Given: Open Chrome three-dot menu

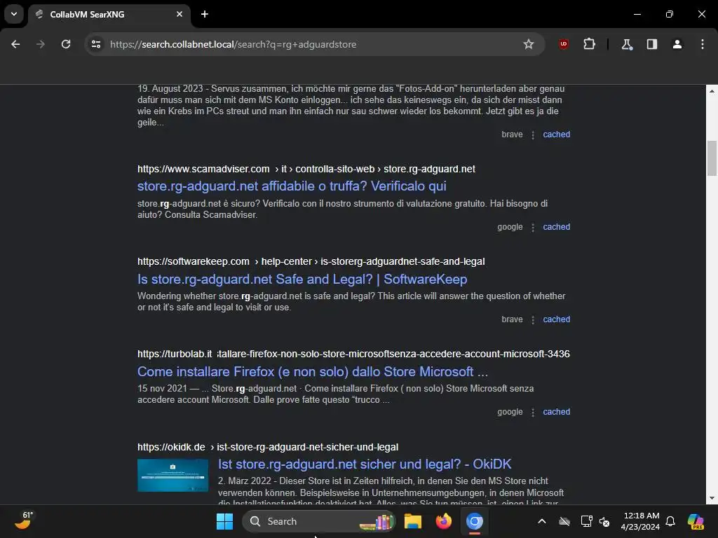Looking at the screenshot, I should coord(703,44).
